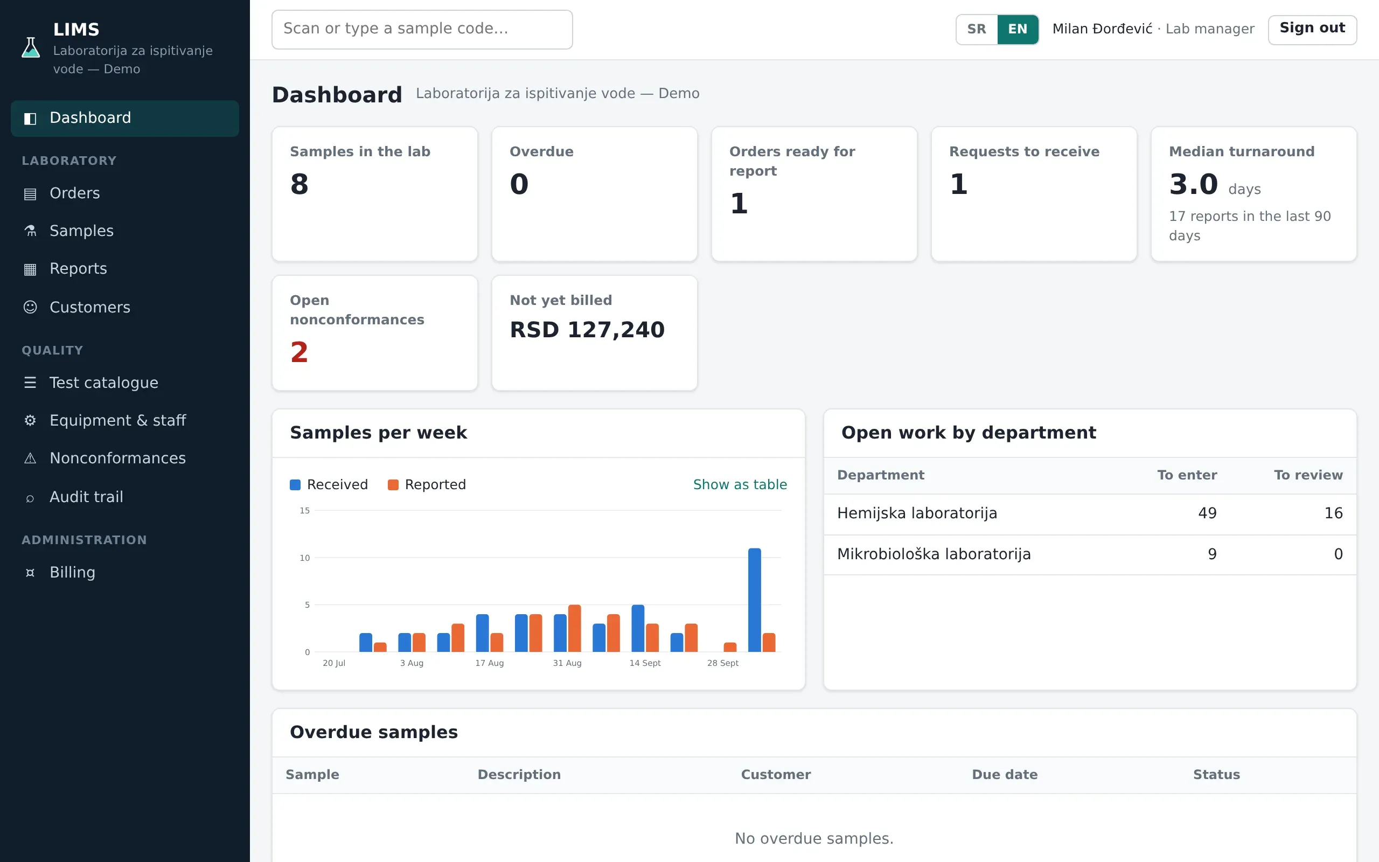Focus the sample code search field
This screenshot has height=862, width=1379.
(x=422, y=29)
